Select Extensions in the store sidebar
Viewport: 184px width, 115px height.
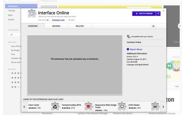coord(21,6)
